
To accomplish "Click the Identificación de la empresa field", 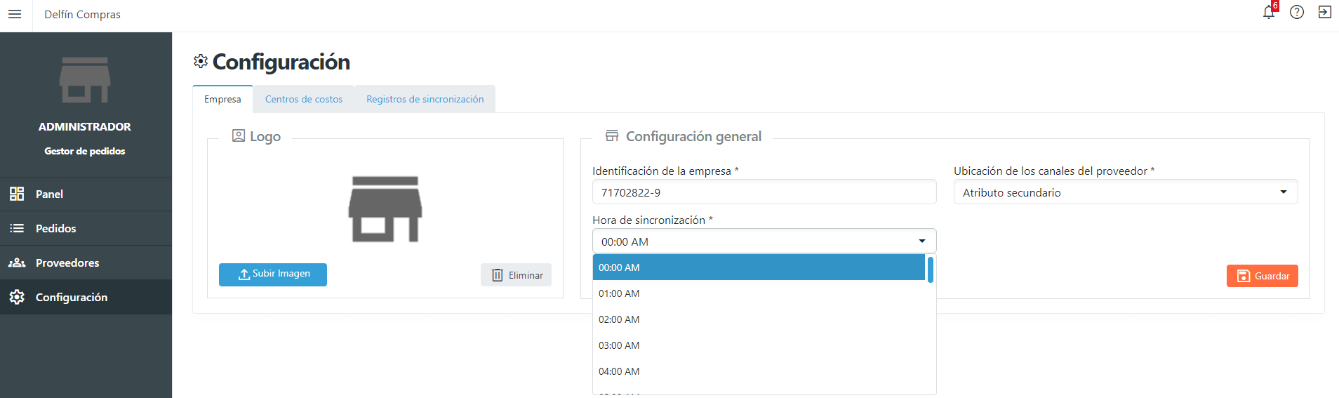I will pyautogui.click(x=764, y=192).
